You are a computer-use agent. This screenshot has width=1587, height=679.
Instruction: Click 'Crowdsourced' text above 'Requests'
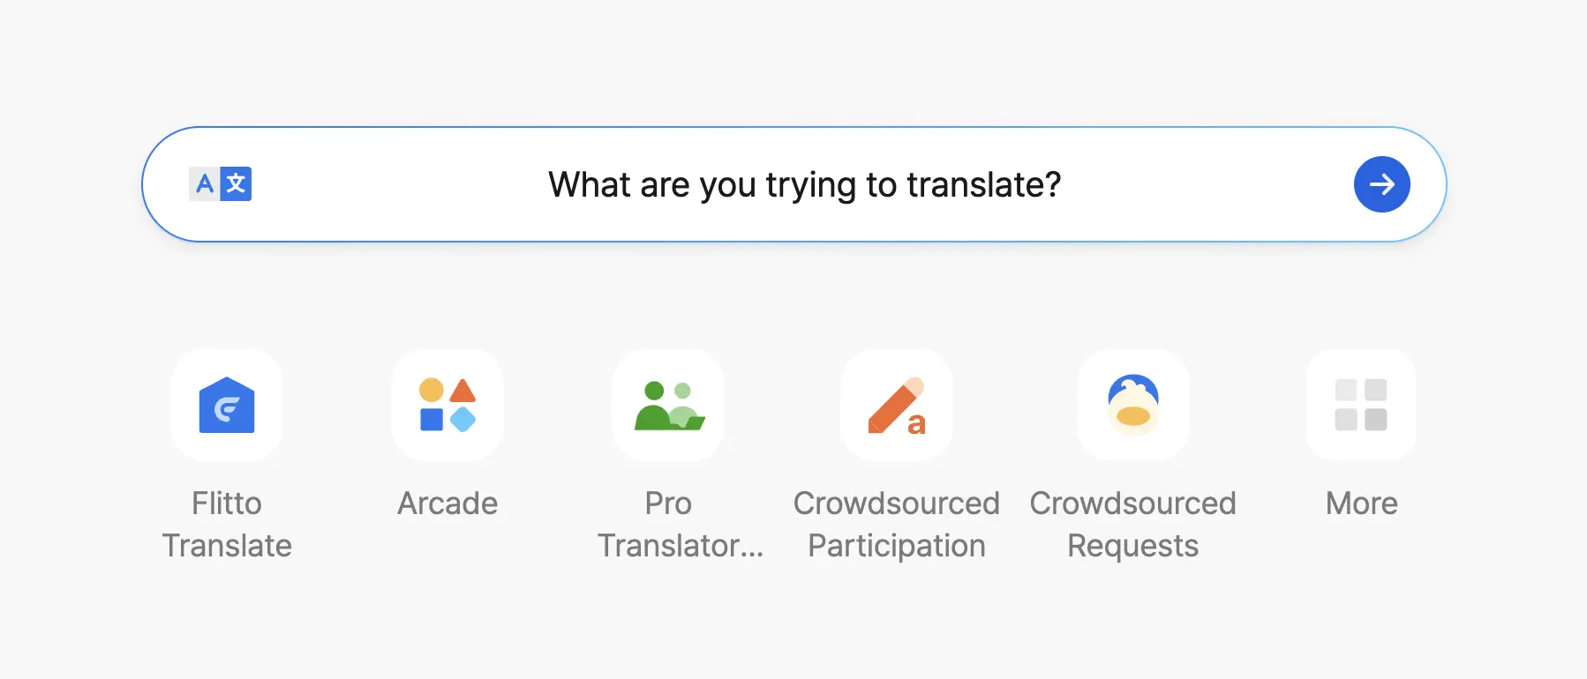1133,504
